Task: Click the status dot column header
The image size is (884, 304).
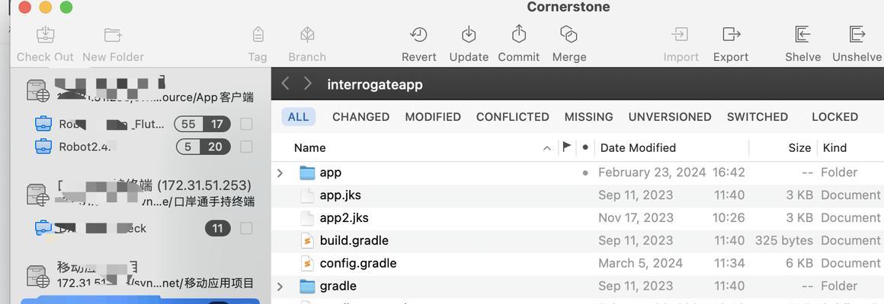Action: pos(585,147)
